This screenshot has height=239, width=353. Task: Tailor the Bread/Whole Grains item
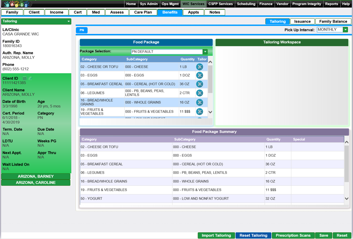click(x=199, y=102)
